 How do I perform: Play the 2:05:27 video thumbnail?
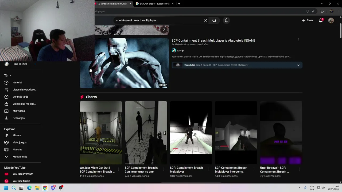click(124, 63)
